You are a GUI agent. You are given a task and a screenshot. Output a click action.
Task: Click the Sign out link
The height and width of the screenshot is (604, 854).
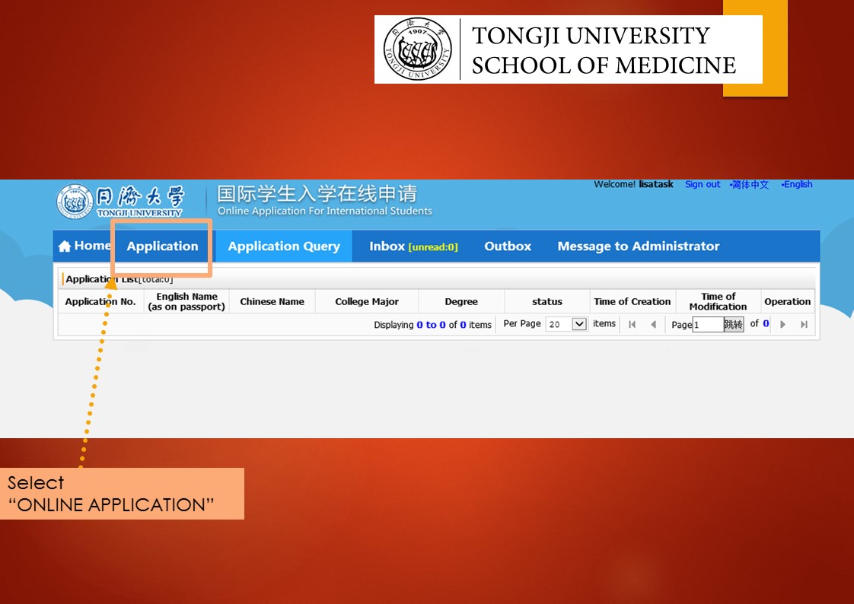pos(703,184)
